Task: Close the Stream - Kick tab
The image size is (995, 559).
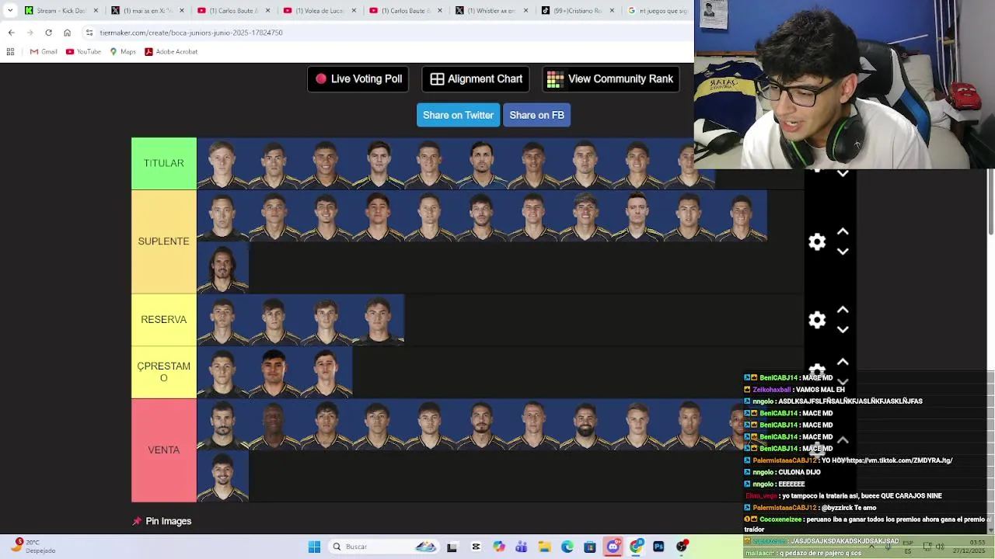Action: 96,11
